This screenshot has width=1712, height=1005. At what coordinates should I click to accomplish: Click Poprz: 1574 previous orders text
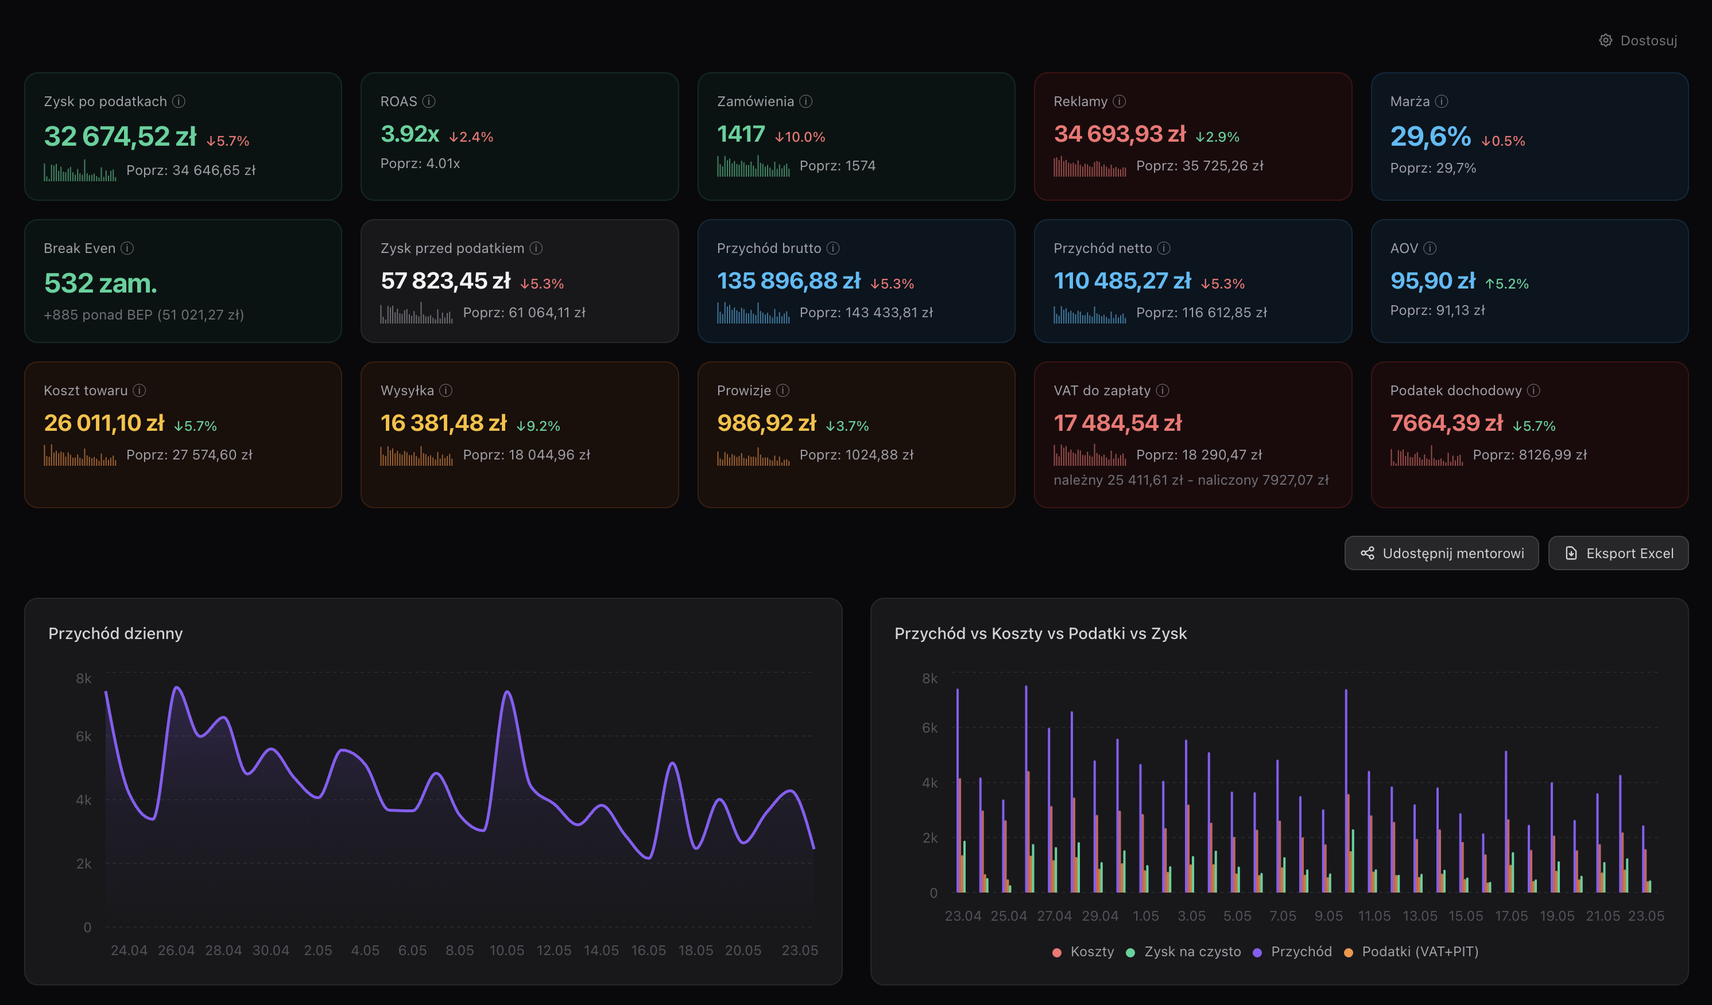[x=838, y=166]
